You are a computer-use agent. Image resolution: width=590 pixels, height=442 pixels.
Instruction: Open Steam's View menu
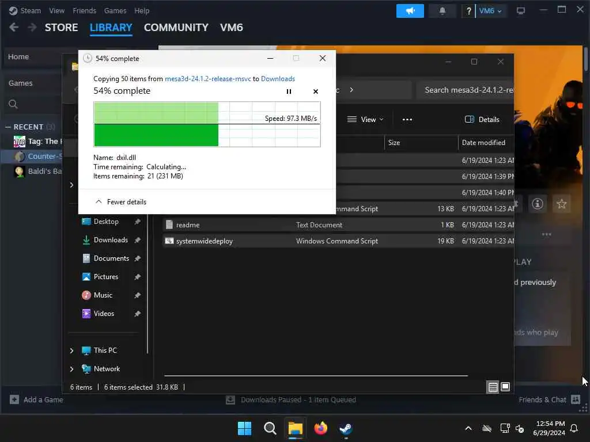[x=56, y=10]
